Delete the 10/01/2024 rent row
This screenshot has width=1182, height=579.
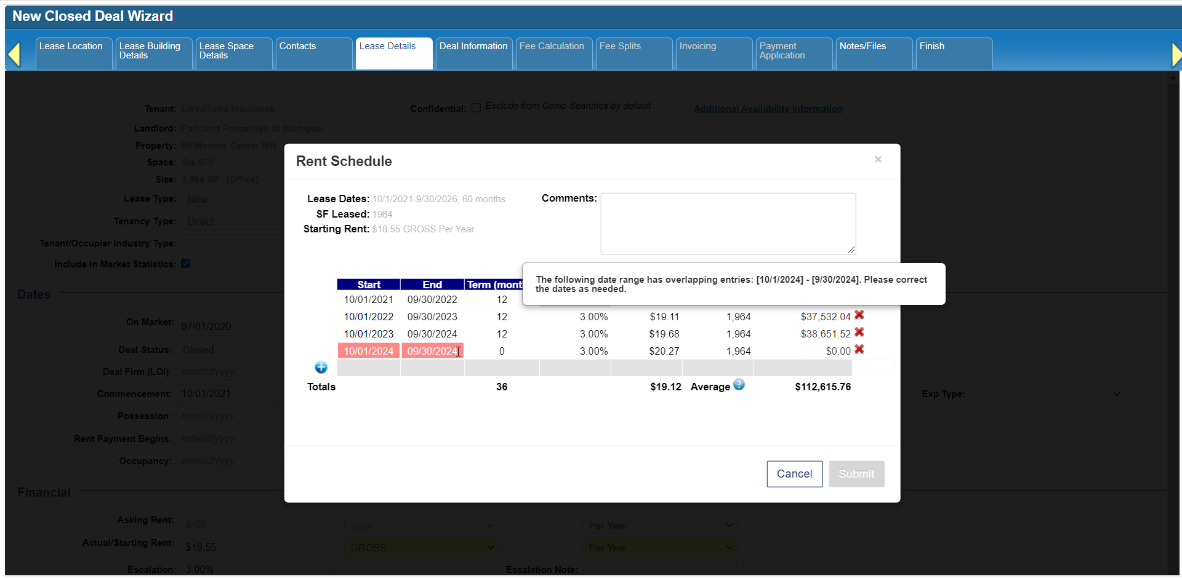(859, 350)
